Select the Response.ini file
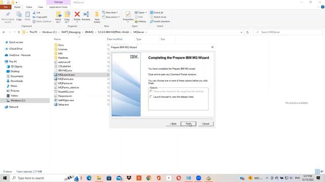 click(x=65, y=96)
